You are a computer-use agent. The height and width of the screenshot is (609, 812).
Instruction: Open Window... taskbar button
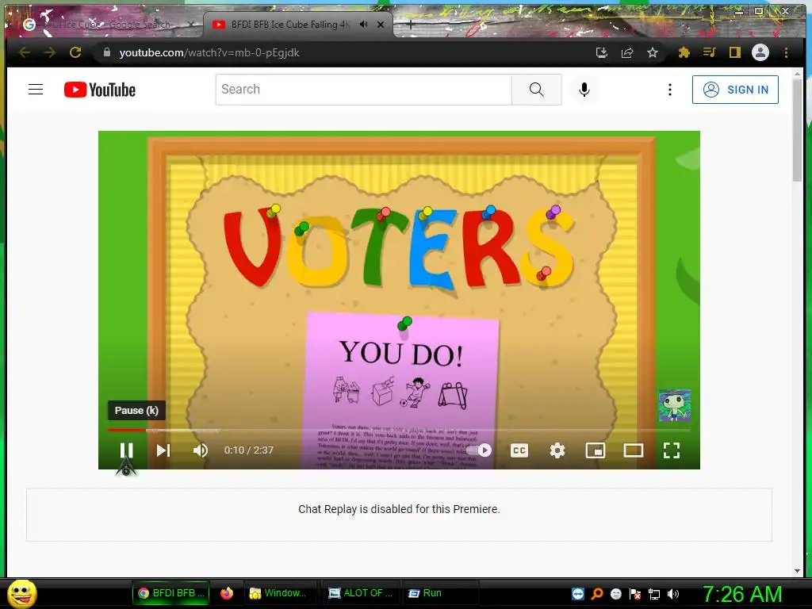278,593
